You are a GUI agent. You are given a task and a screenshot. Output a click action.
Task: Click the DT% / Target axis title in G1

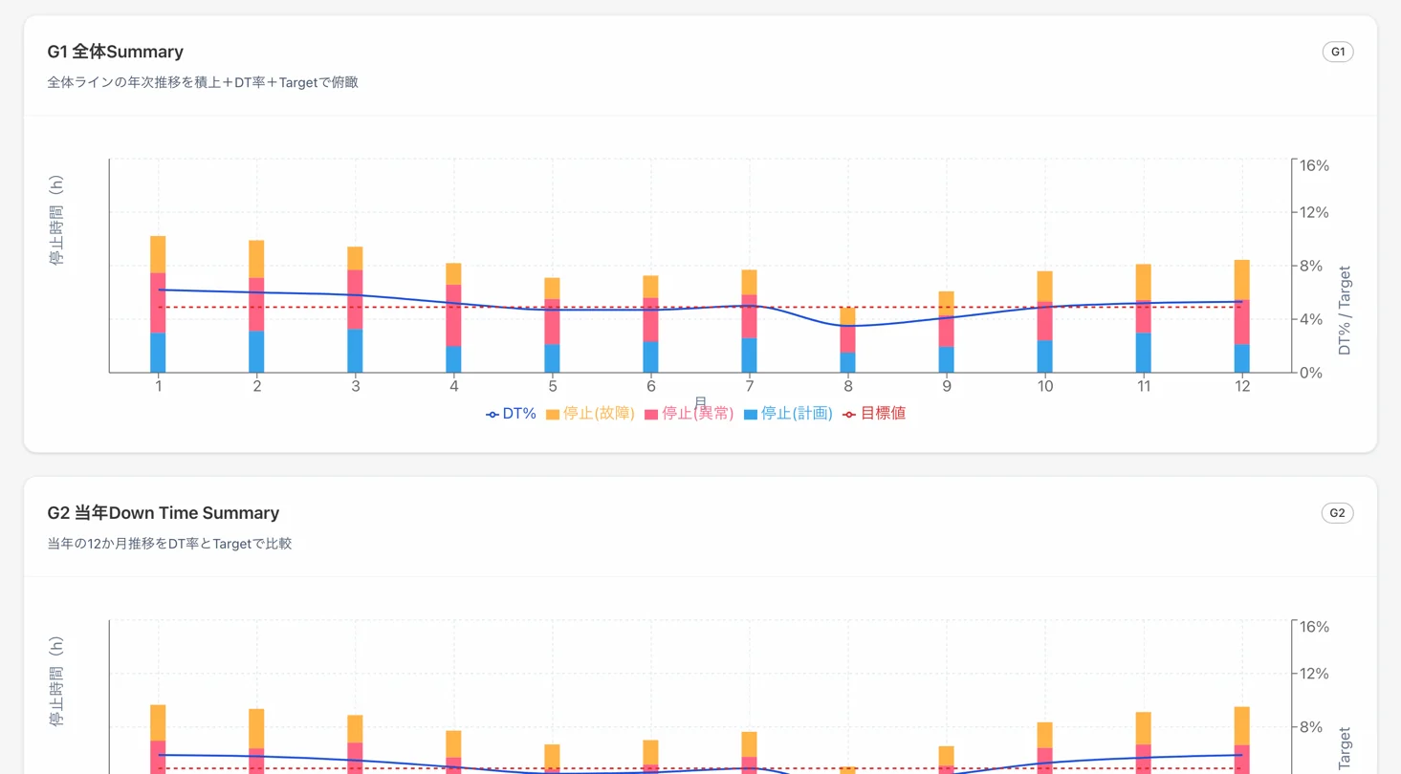coord(1345,311)
